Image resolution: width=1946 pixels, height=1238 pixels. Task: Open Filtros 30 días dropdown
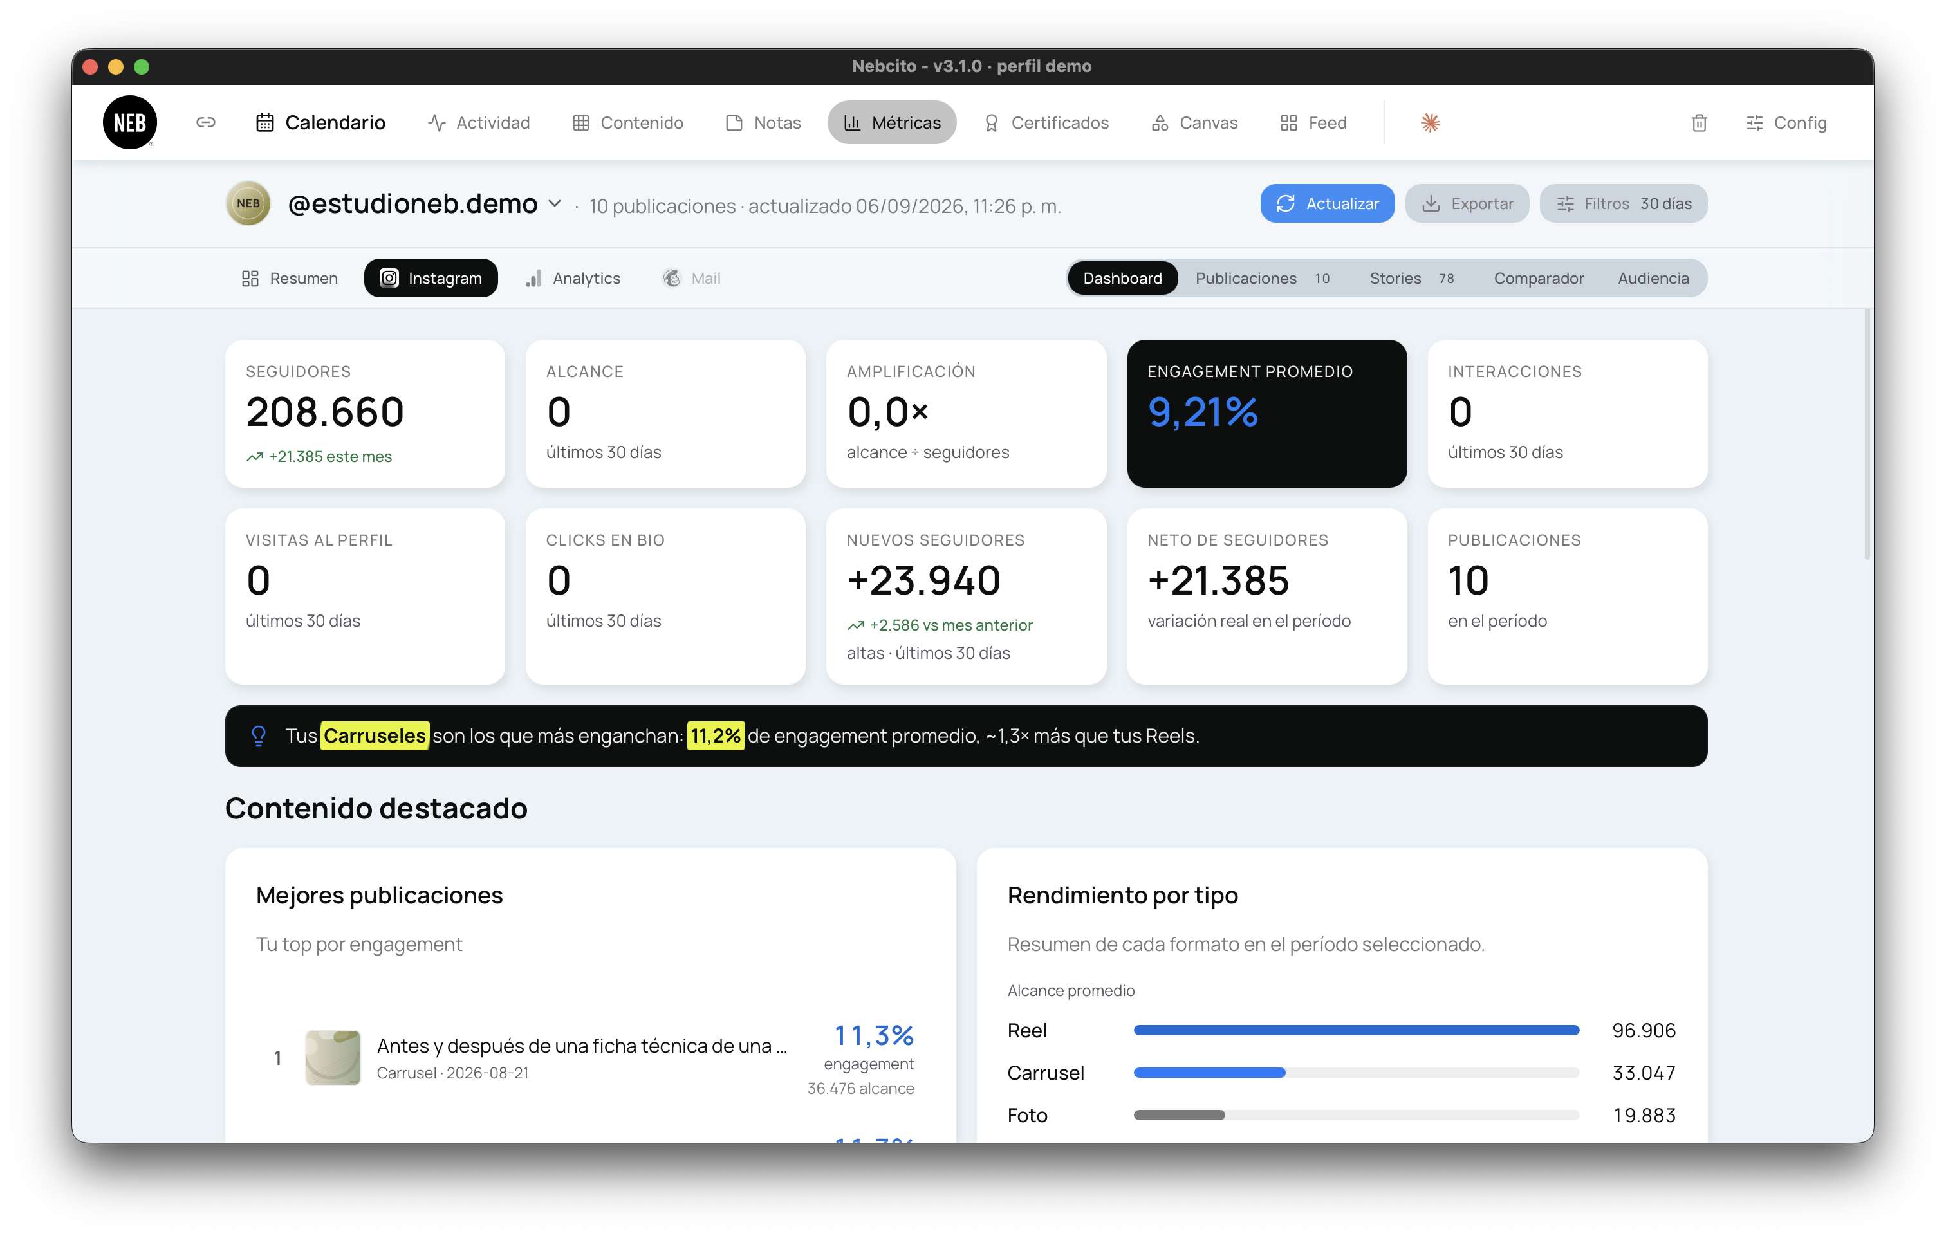[1624, 203]
